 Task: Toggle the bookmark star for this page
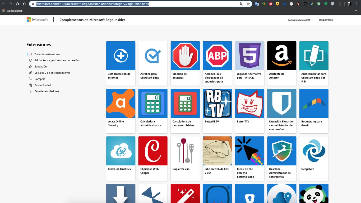[x=248, y=4]
